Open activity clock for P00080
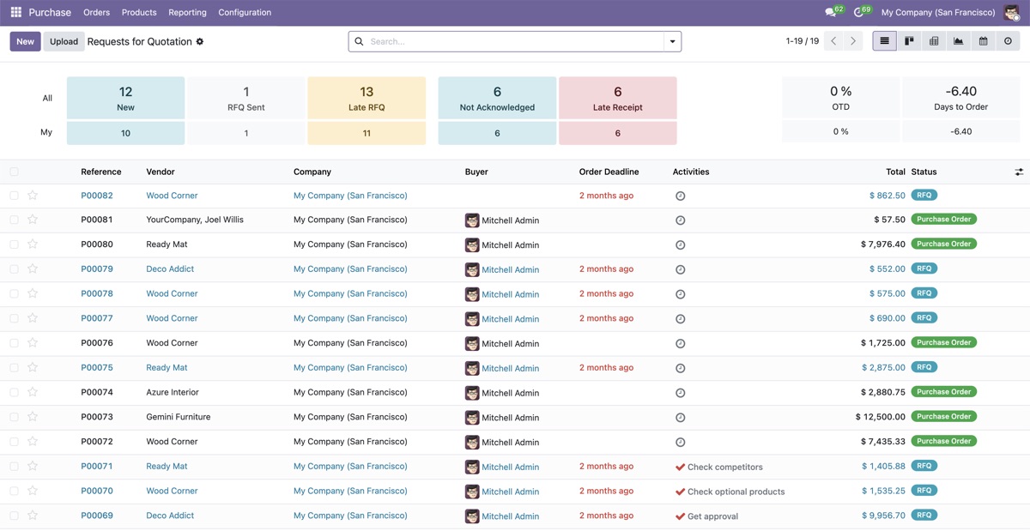 (680, 244)
